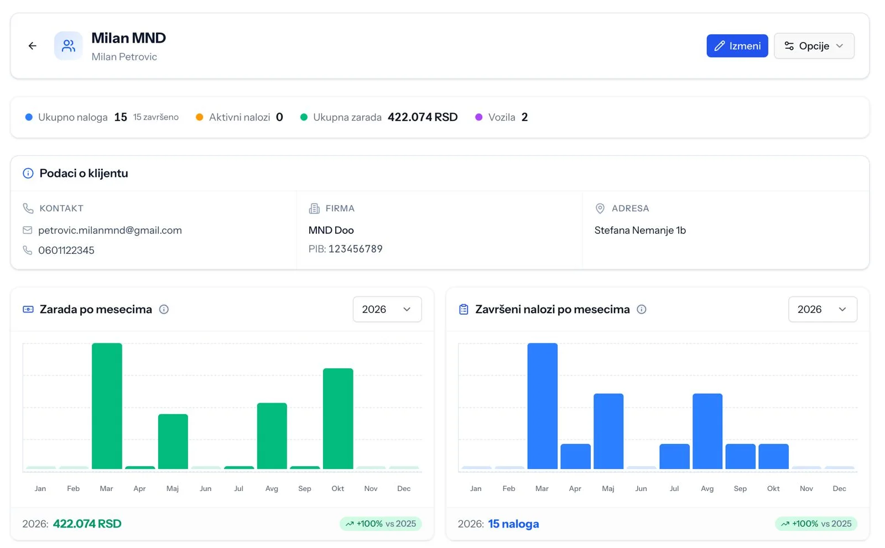Click the phone icon beside 0601122345
The height and width of the screenshot is (548, 885).
tap(27, 250)
